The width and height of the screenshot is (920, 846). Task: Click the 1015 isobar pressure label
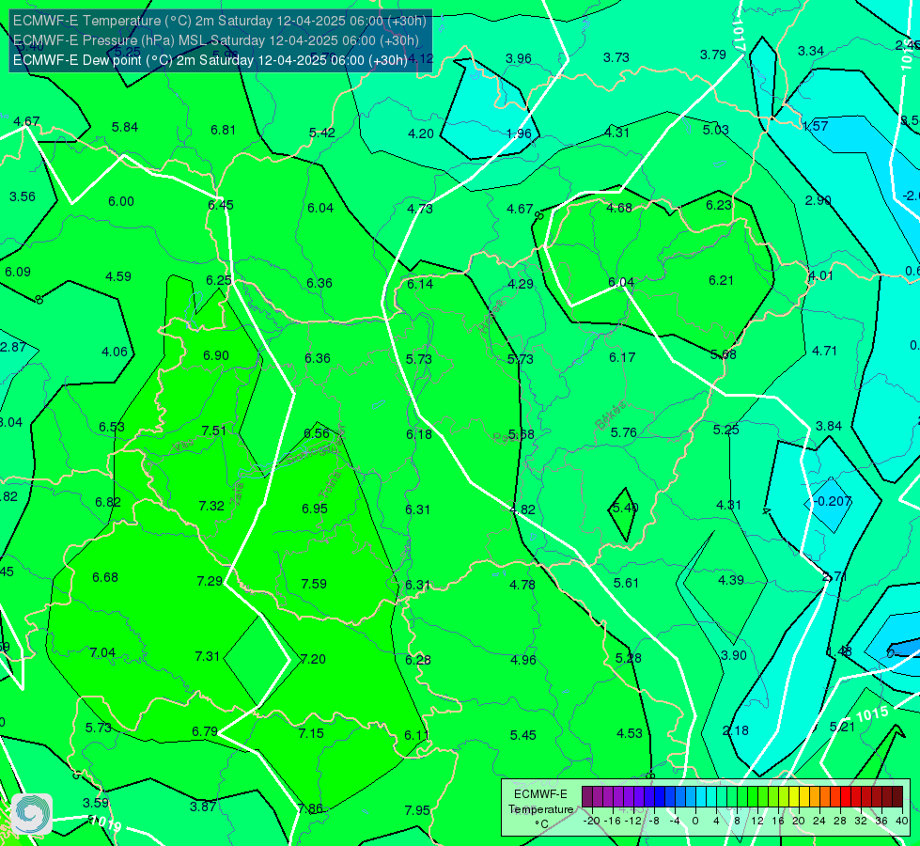point(872,714)
